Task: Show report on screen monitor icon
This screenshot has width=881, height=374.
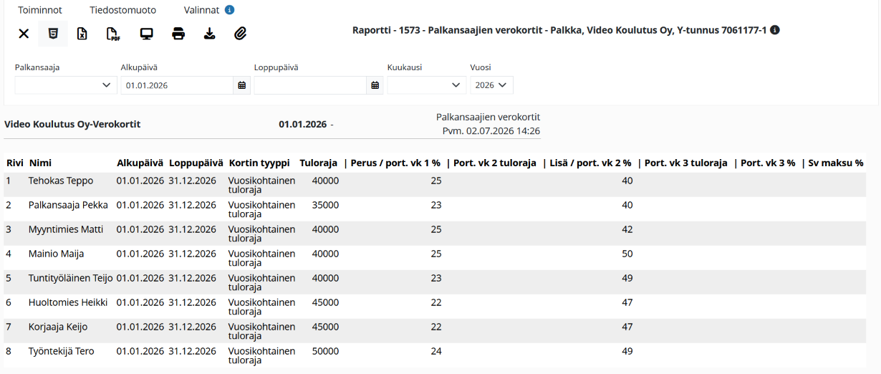Action: (147, 34)
